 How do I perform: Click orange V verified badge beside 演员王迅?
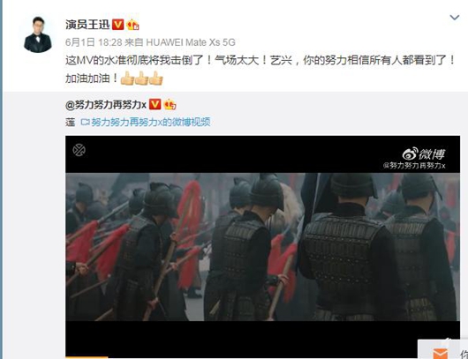tap(118, 25)
